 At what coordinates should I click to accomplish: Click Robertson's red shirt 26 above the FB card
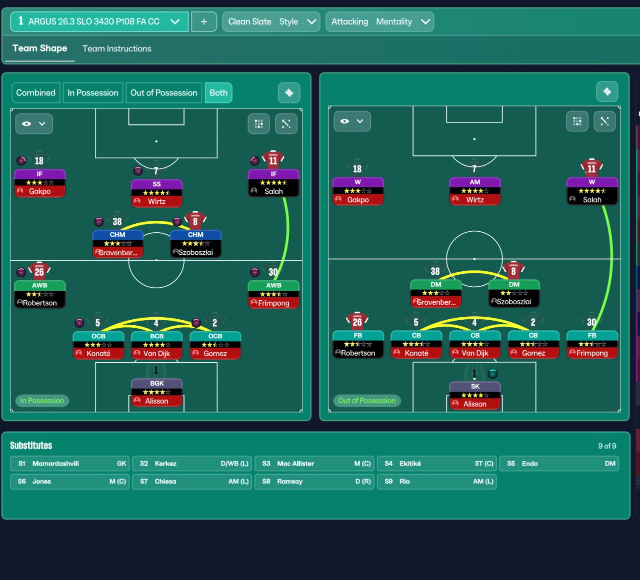click(x=357, y=321)
